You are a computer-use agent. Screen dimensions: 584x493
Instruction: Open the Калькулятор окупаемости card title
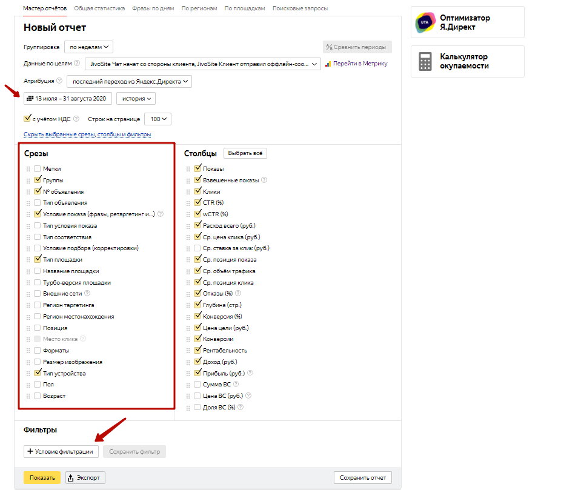tap(464, 61)
